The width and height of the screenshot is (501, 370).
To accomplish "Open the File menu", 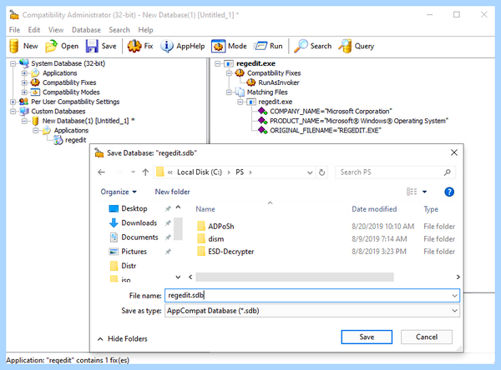I will point(14,30).
